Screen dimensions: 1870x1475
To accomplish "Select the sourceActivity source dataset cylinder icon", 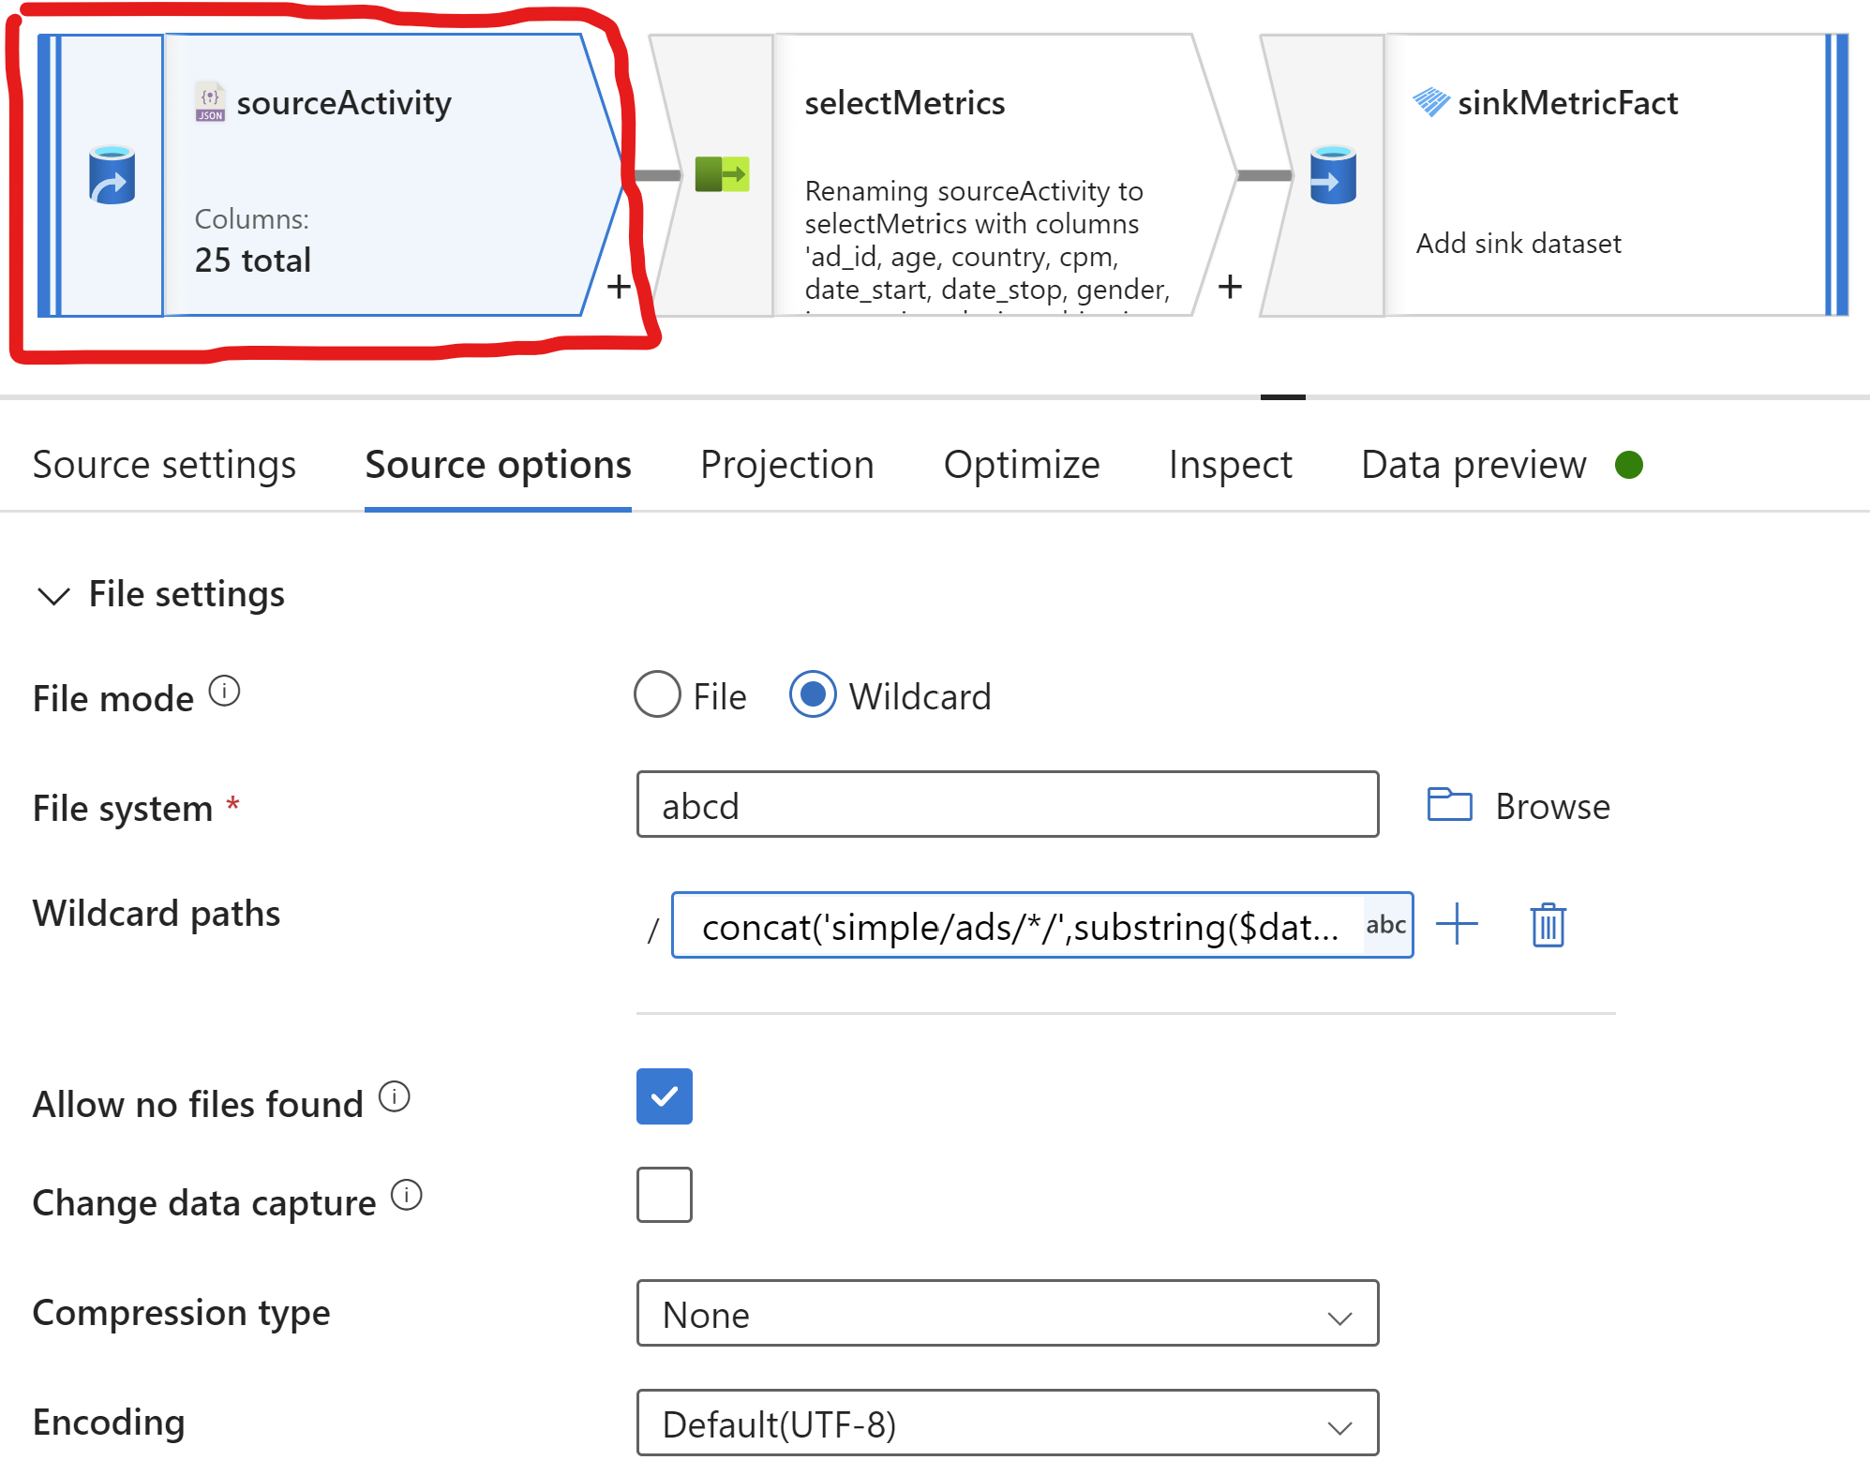I will click(110, 174).
